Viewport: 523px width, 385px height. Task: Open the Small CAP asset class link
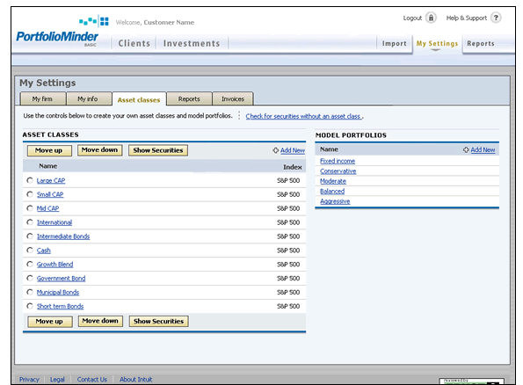click(x=50, y=194)
